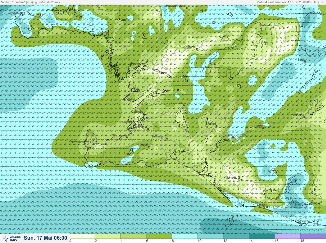Viewport: 326px width, 243px height.
Task: Click the Kjalarnes station label
Action: pos(137,112)
